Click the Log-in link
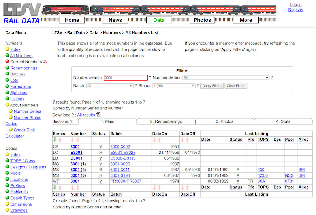316x215 pixels. point(295,4)
